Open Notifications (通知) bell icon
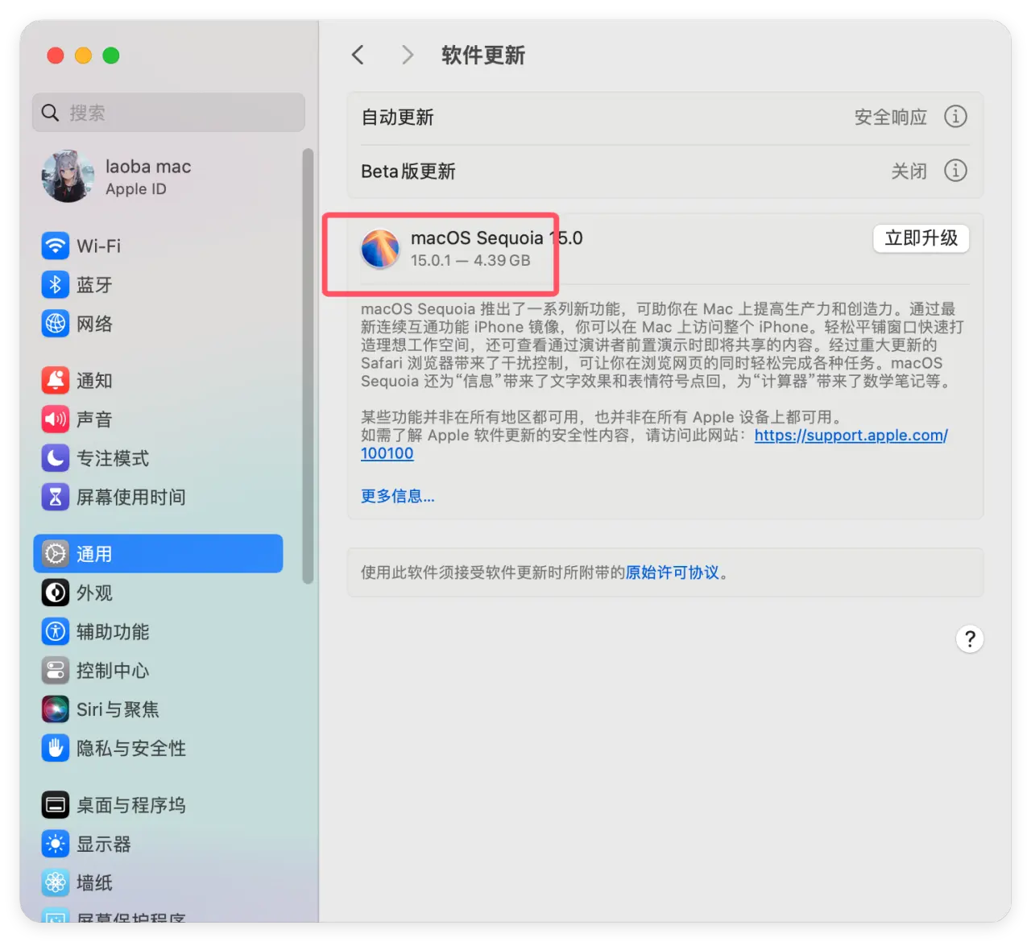The image size is (1031, 942). coord(56,380)
